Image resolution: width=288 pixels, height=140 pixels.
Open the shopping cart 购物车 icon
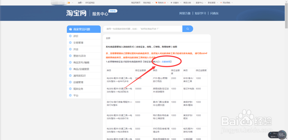(156, 3)
